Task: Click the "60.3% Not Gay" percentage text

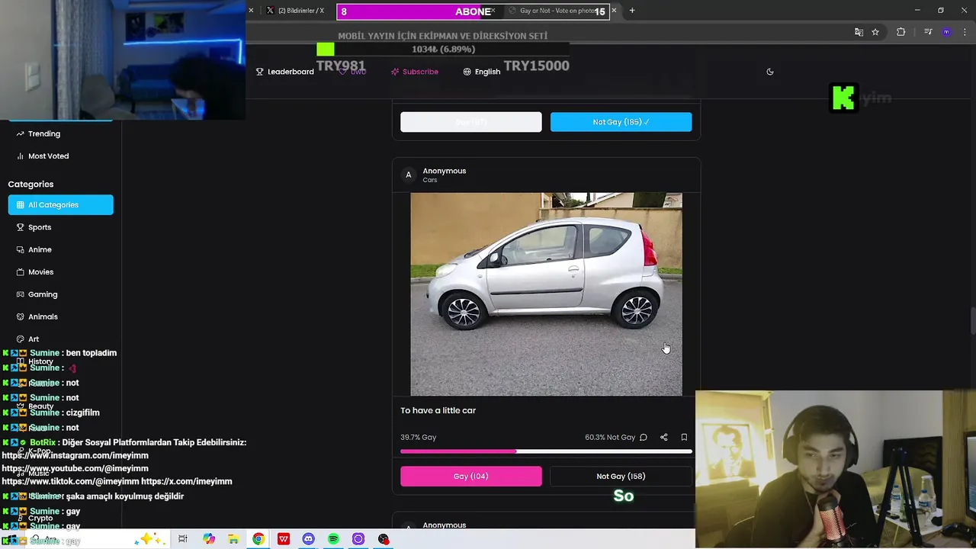Action: point(610,438)
